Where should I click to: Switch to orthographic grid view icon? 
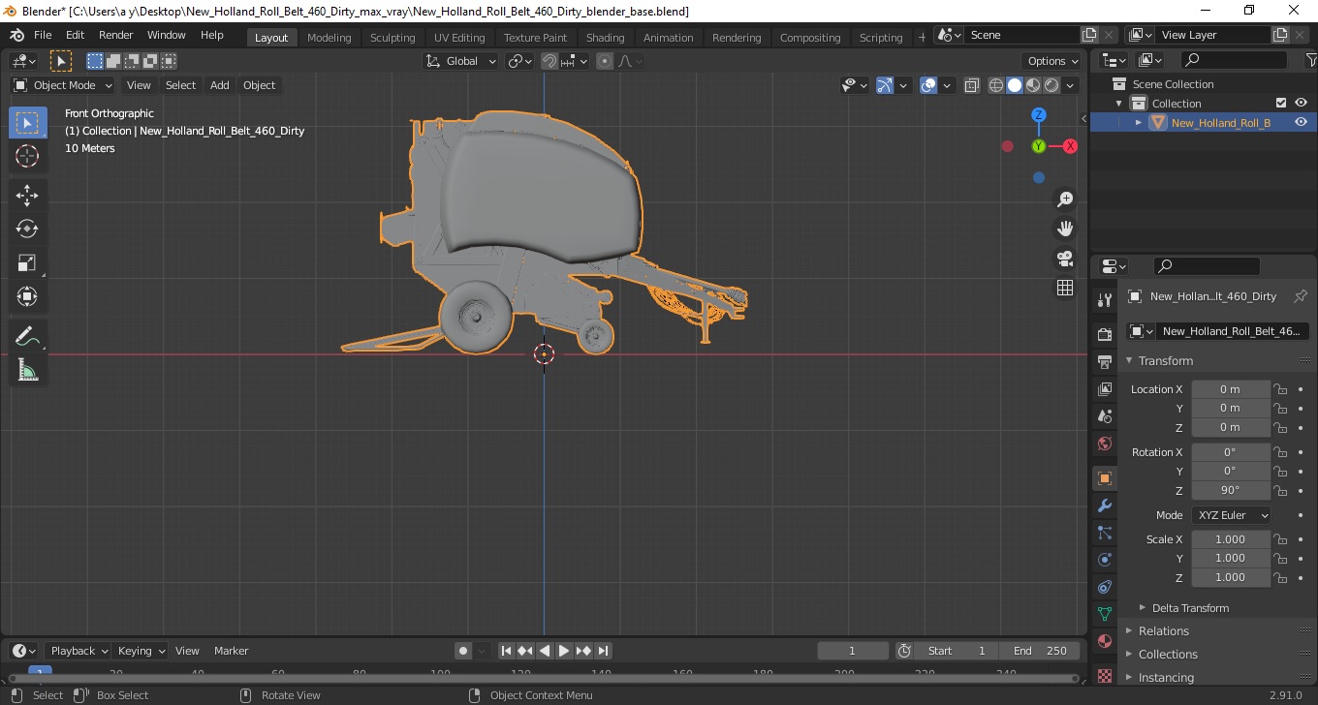pyautogui.click(x=1065, y=288)
